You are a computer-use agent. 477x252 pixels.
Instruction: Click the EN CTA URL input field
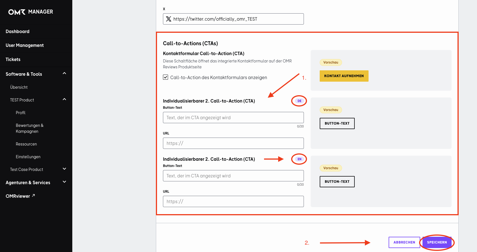pyautogui.click(x=233, y=201)
